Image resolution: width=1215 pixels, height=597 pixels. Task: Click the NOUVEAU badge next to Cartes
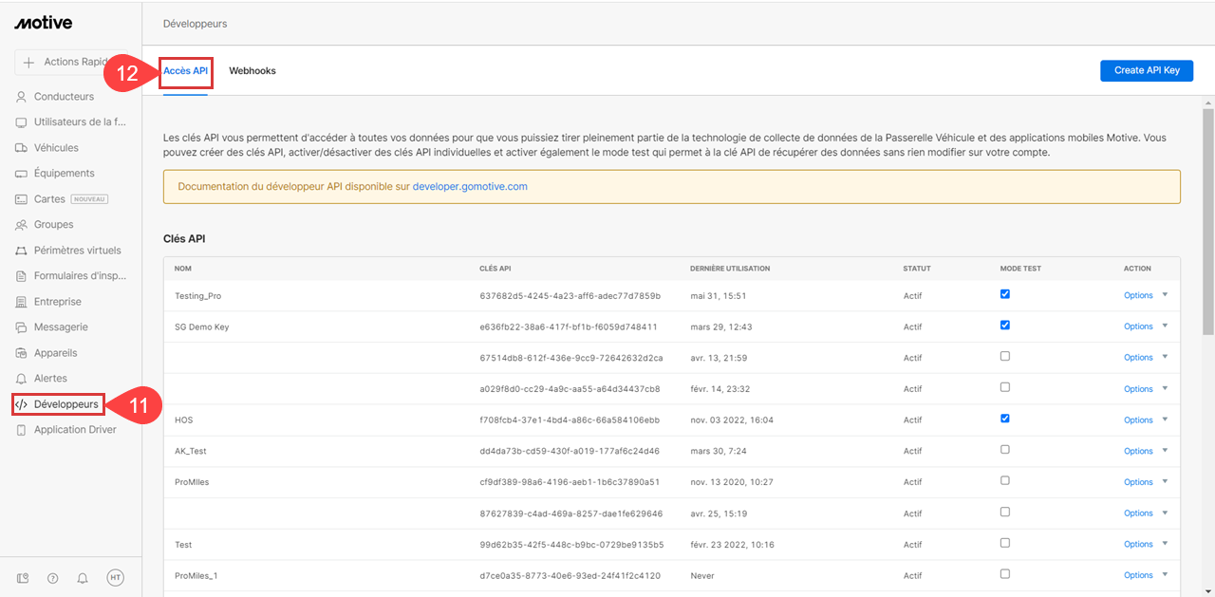pos(89,199)
